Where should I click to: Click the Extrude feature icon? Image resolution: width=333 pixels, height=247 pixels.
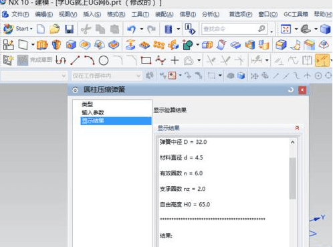click(x=42, y=45)
